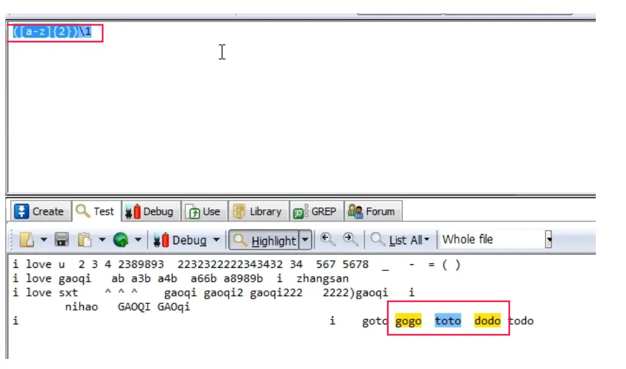Click the selected match 'toto'
This screenshot has width=626, height=369.
448,321
